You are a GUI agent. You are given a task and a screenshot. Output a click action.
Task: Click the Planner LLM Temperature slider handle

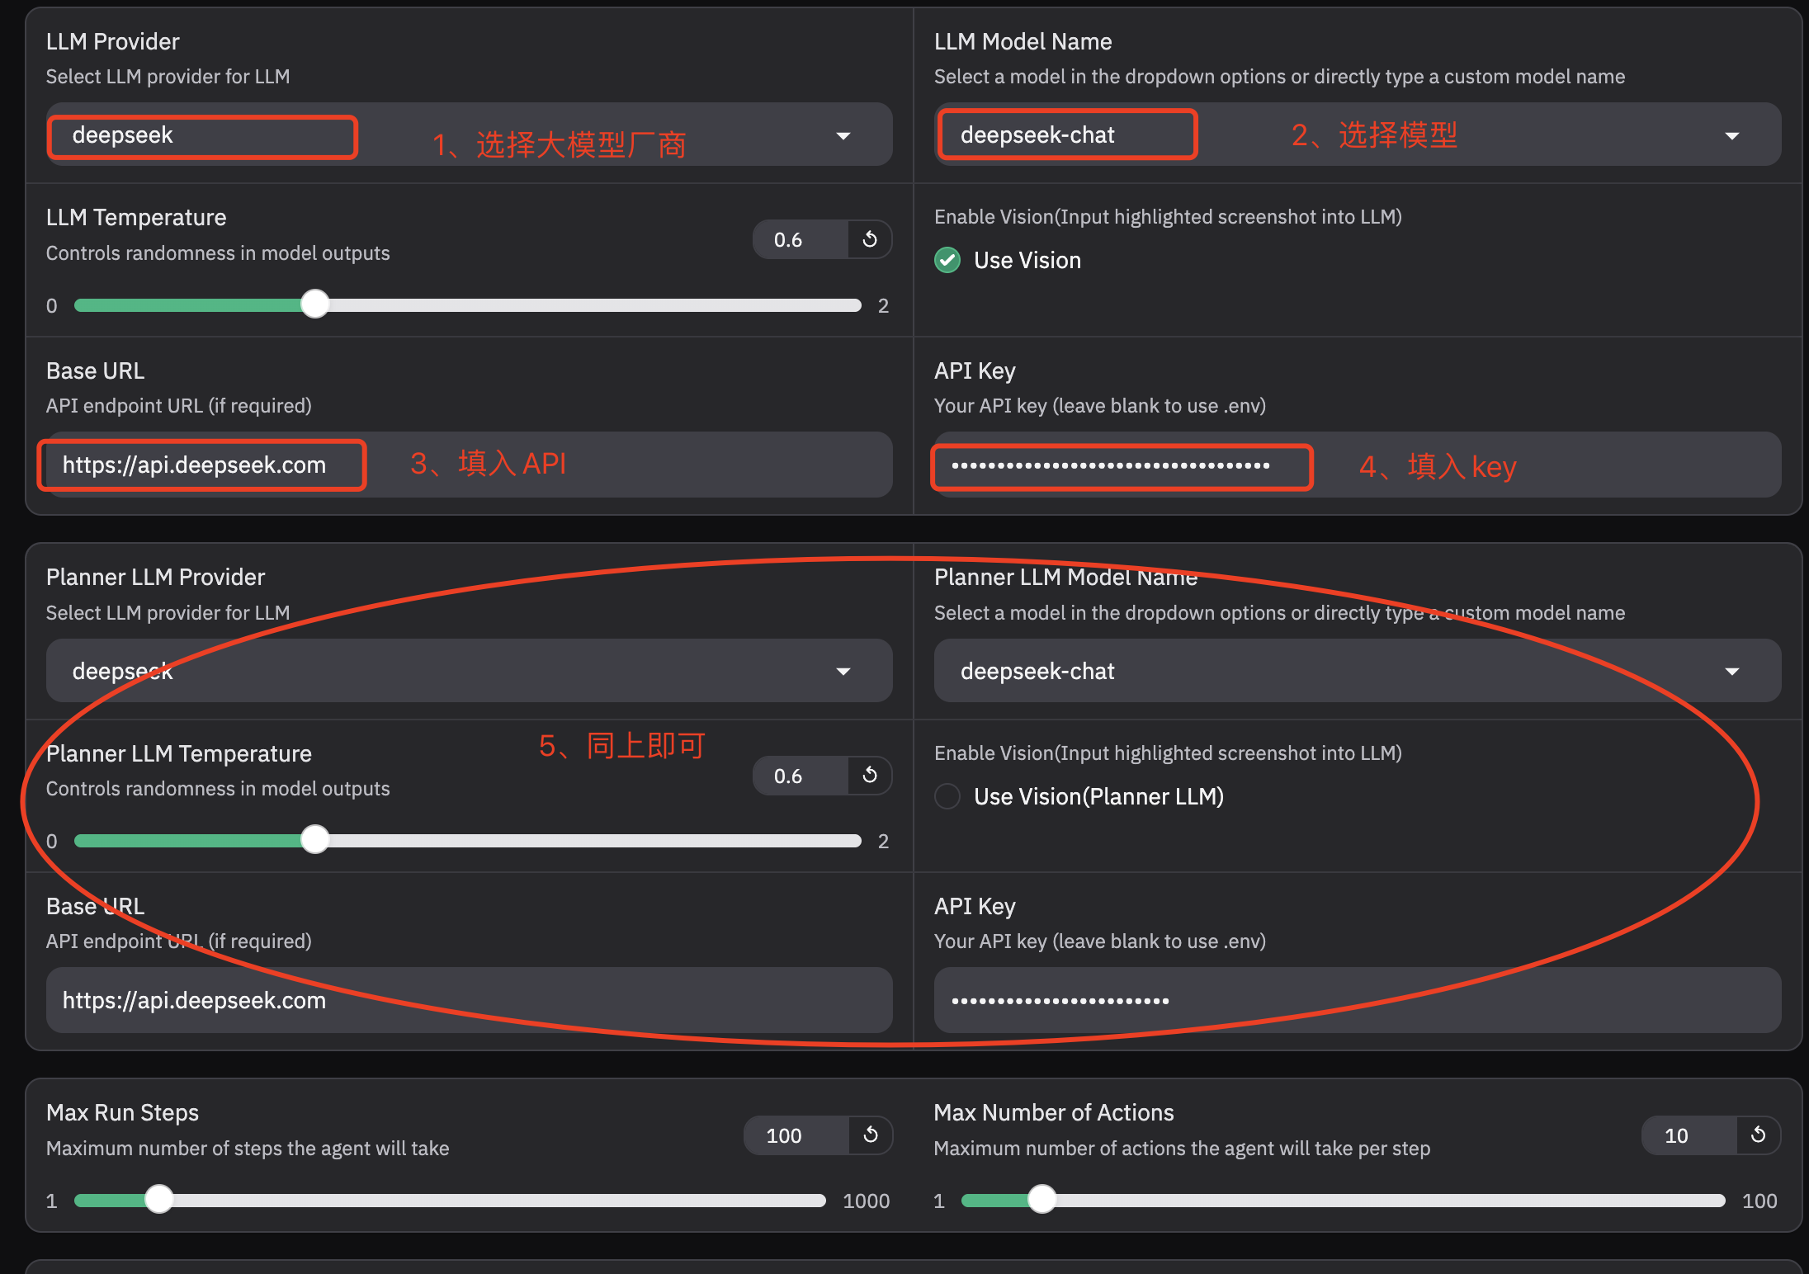(x=314, y=840)
